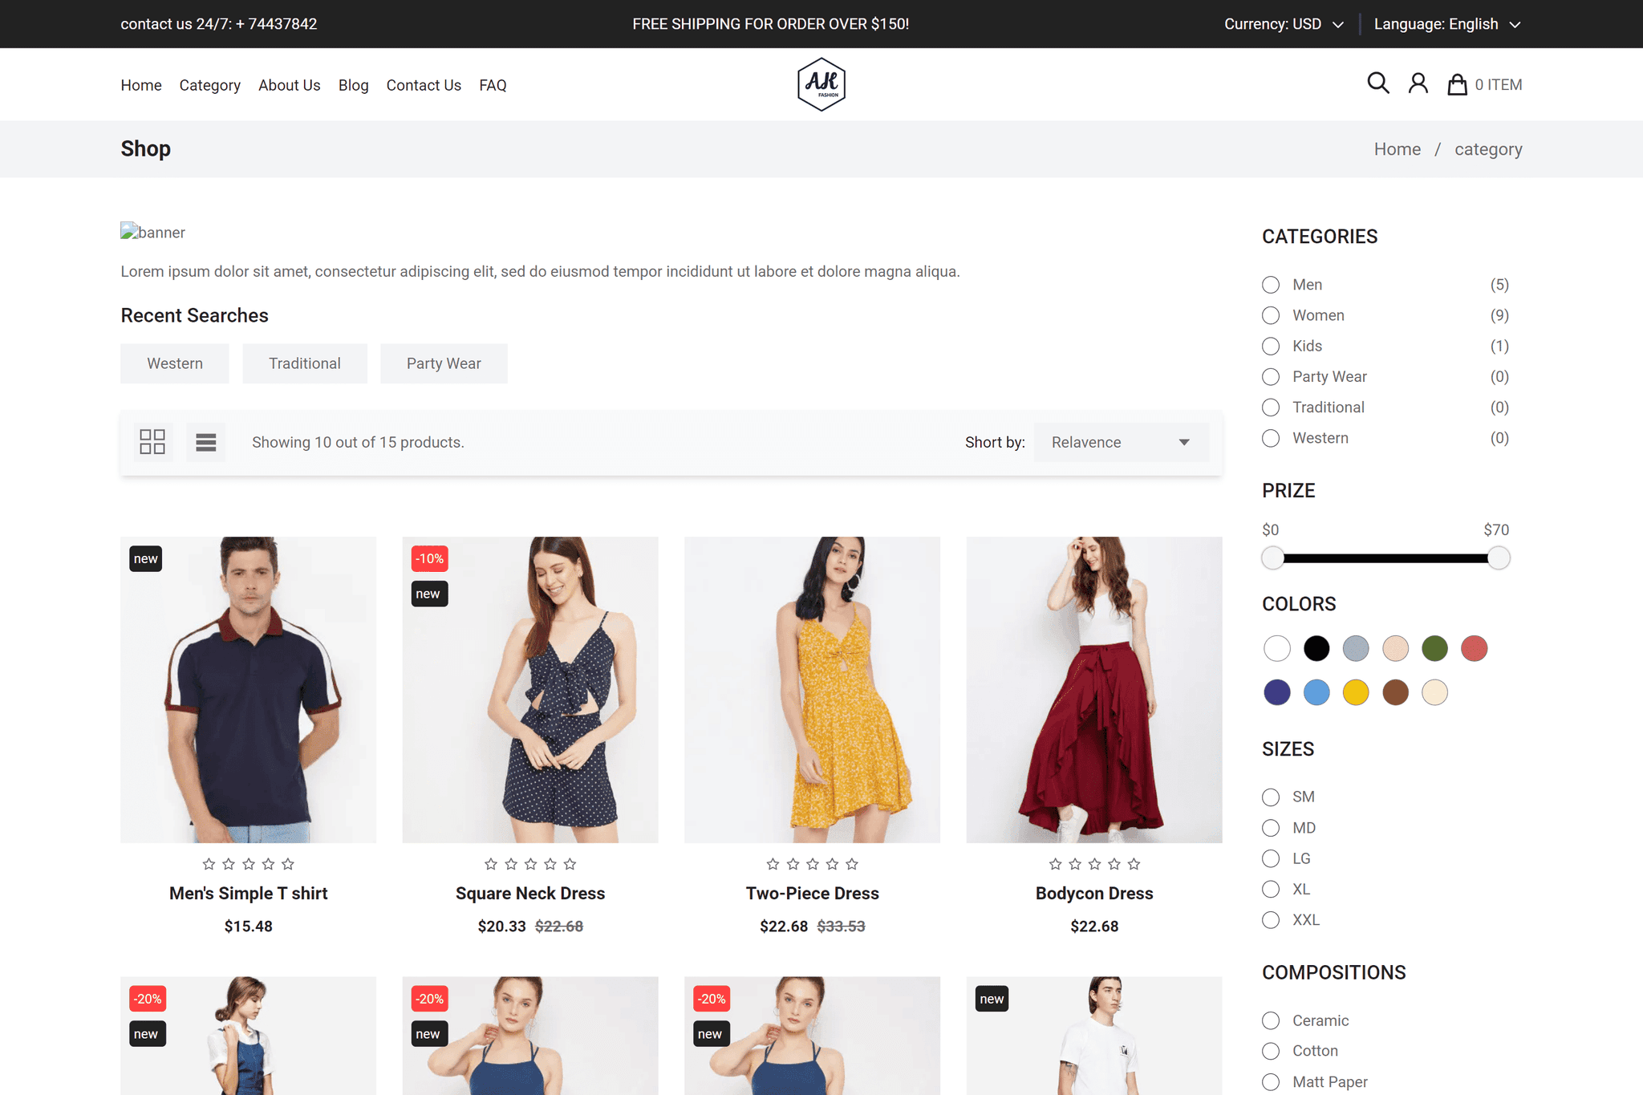This screenshot has height=1095, width=1643.
Task: Open the search magnifier icon
Action: point(1377,83)
